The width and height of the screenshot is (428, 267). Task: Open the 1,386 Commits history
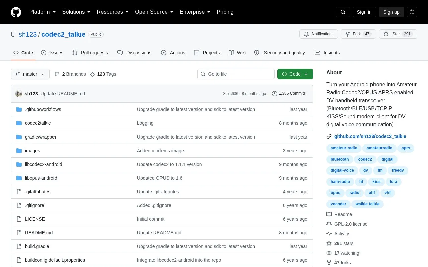pyautogui.click(x=289, y=93)
